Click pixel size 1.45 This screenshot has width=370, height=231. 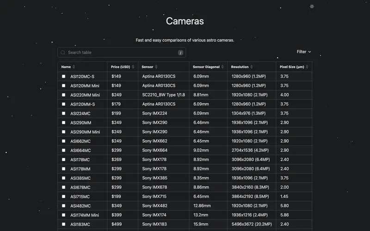[284, 196]
